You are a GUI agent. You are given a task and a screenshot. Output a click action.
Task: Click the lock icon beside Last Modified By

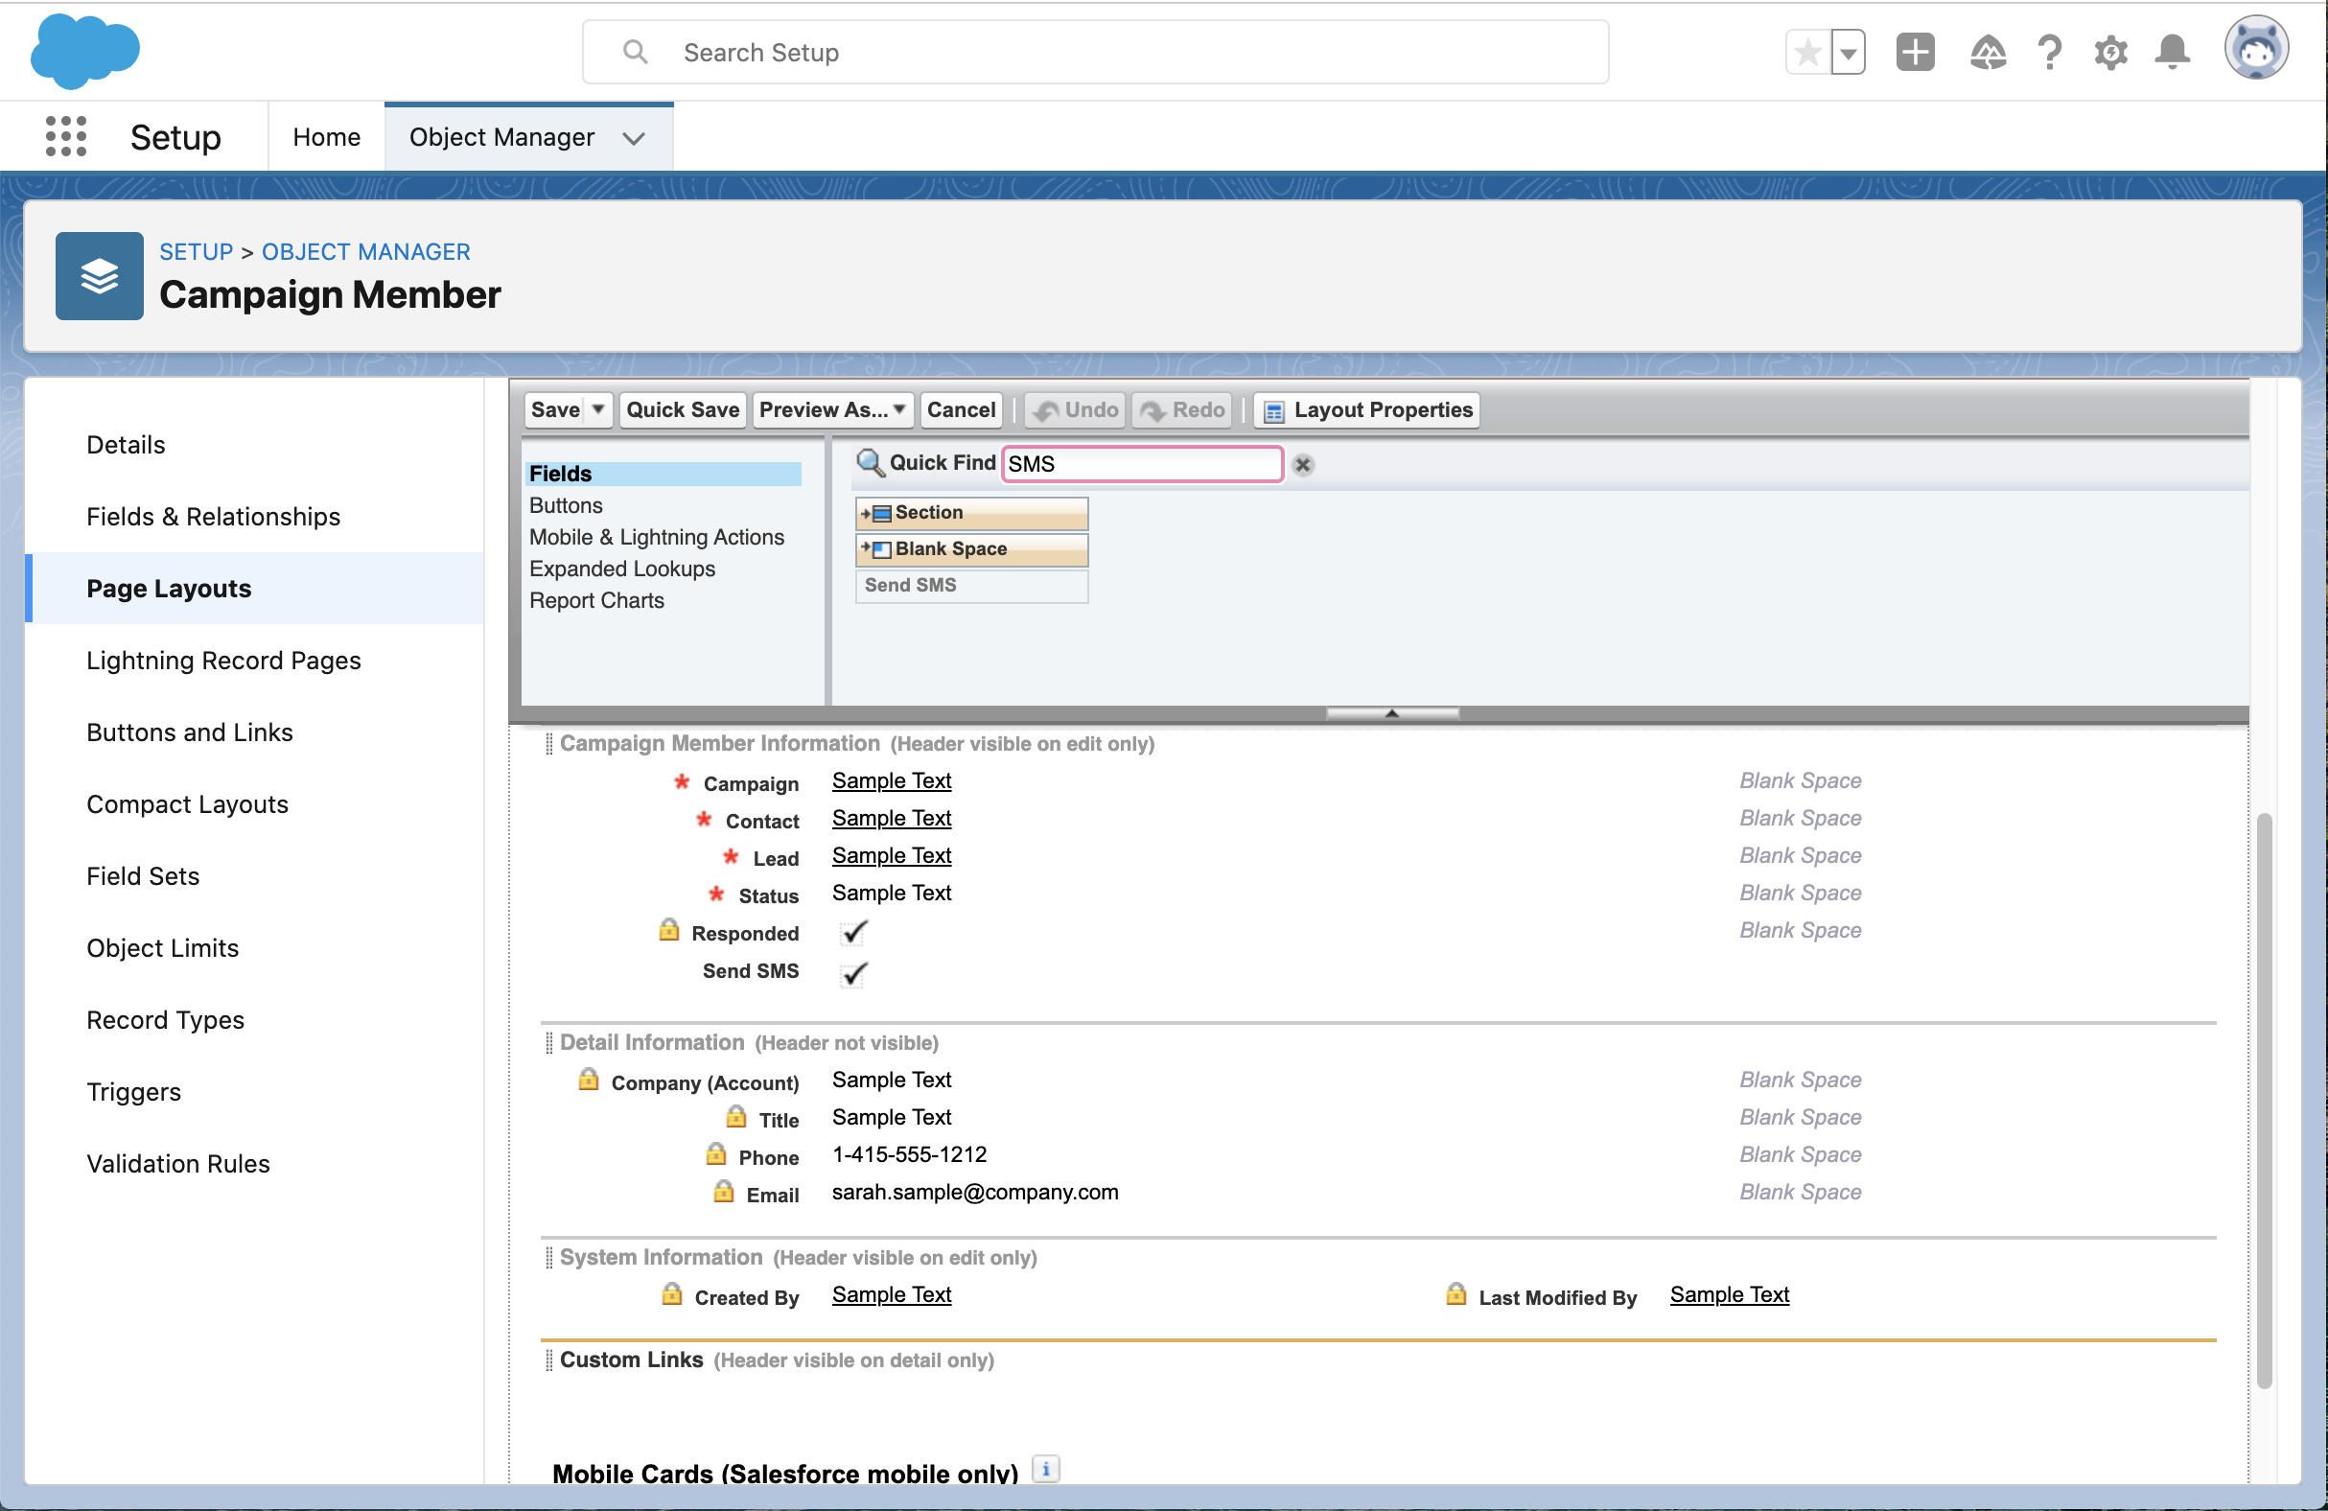1456,1294
